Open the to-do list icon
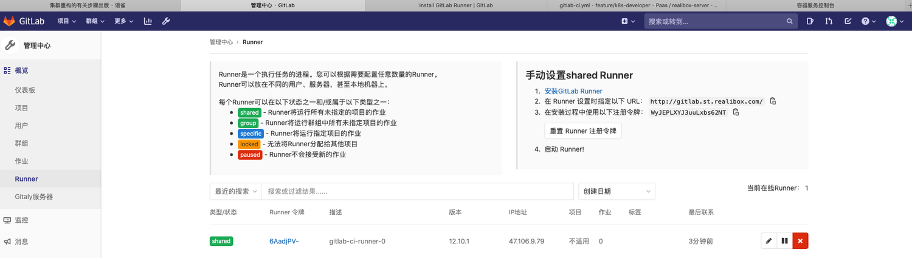 848,21
